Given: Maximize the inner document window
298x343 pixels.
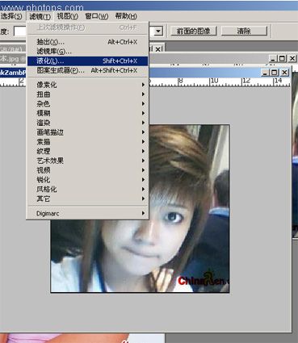Looking at the screenshot, I should click(x=274, y=73).
